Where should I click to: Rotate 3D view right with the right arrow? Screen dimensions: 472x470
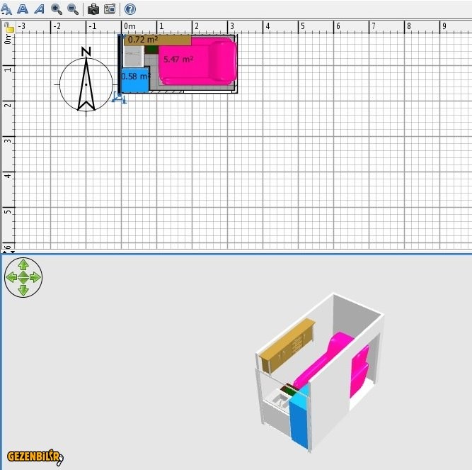[35, 276]
